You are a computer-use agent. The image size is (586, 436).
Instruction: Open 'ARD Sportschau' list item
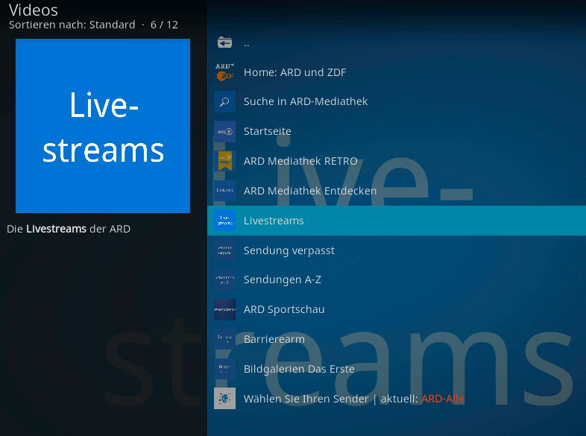[x=397, y=309]
